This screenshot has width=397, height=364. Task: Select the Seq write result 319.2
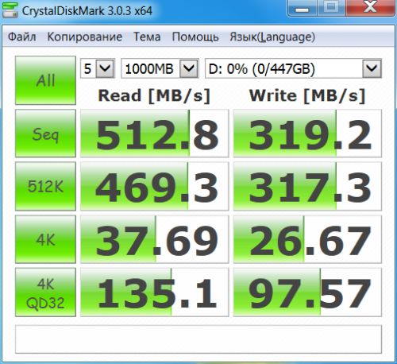307,134
